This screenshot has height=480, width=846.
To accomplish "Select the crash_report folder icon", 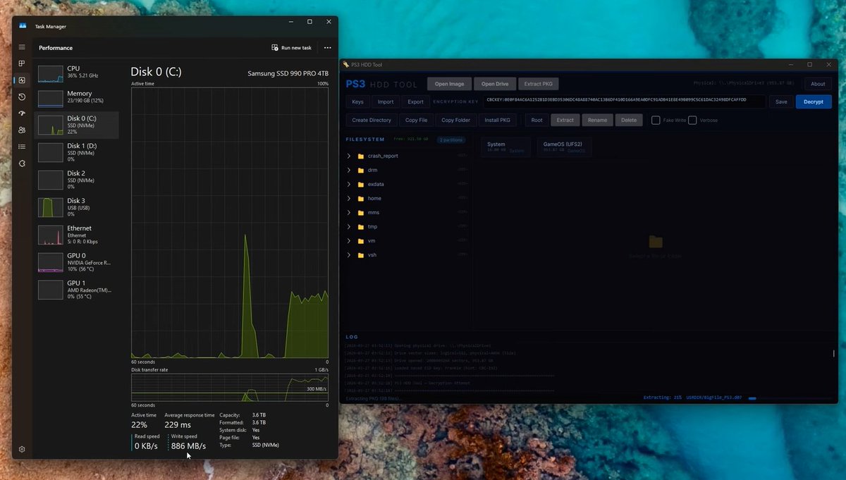I will (x=361, y=156).
